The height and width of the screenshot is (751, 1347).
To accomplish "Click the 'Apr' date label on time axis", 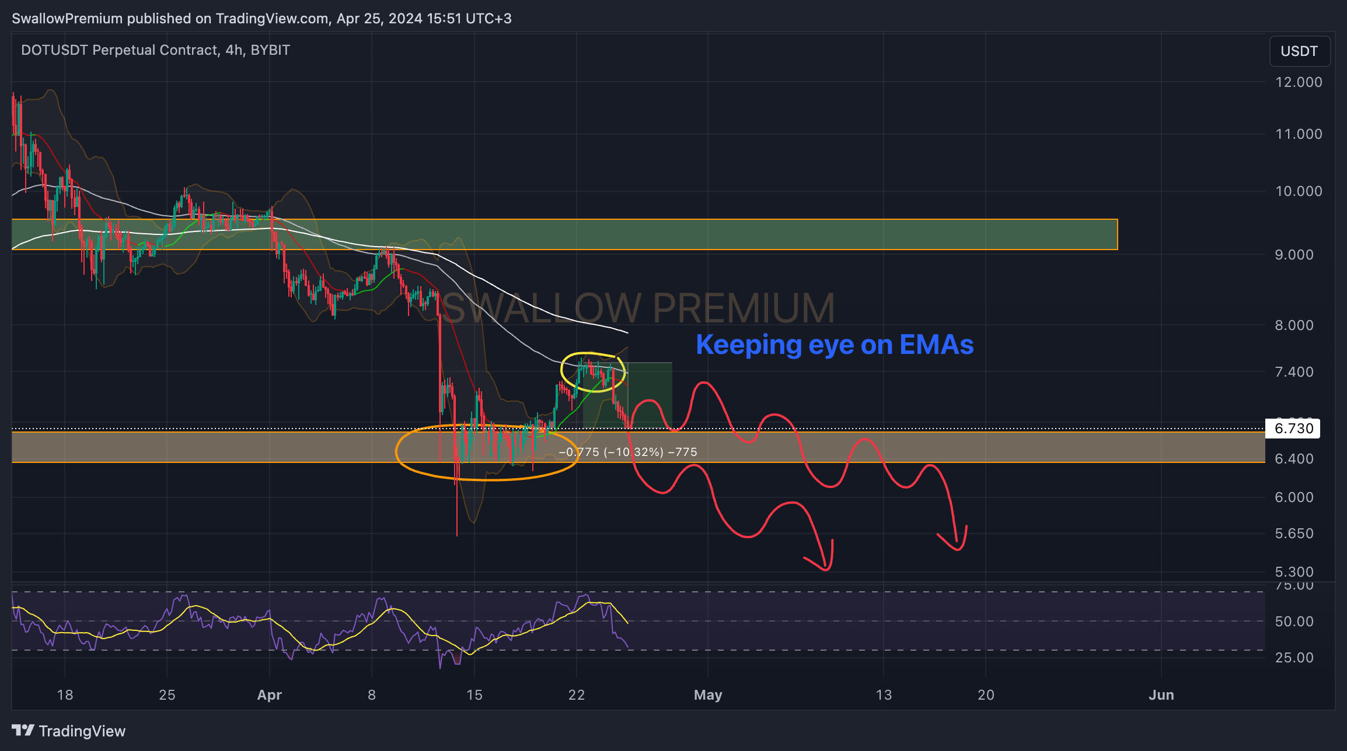I will click(x=270, y=695).
